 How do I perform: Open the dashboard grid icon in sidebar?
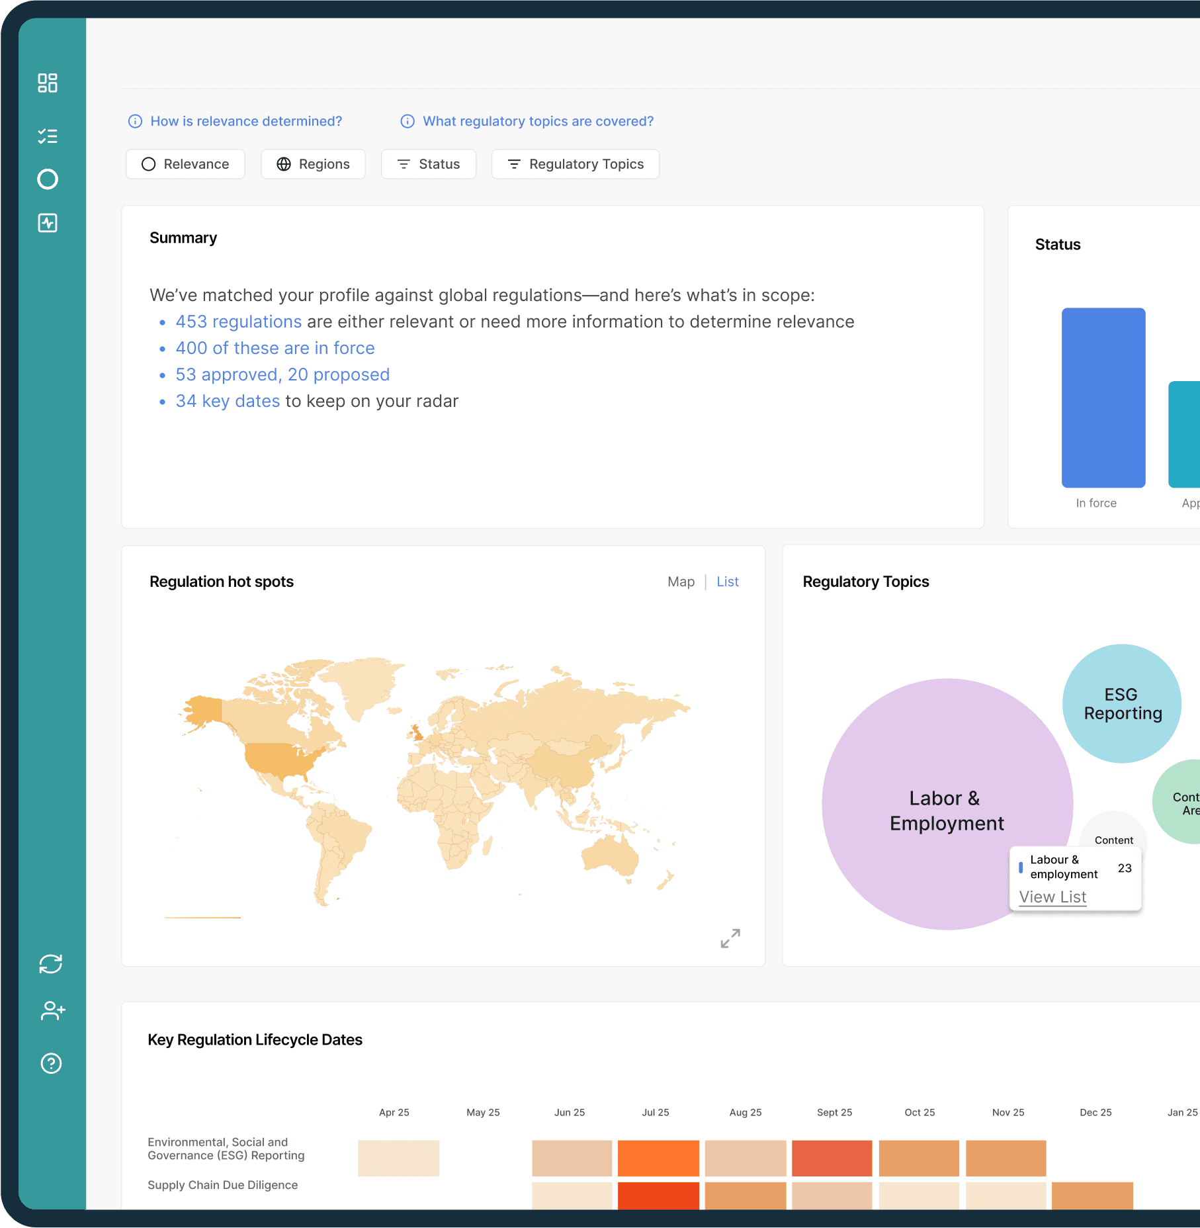[x=48, y=83]
